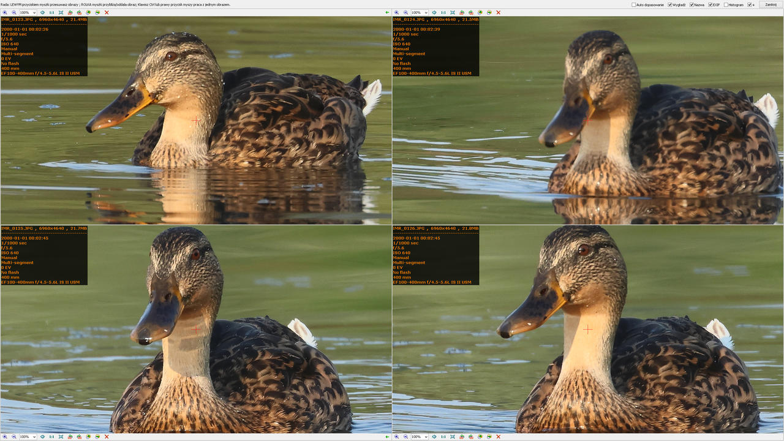Delete IMR_0123.JPG with the red X
Viewport: 784px width, 441px height.
point(107,12)
